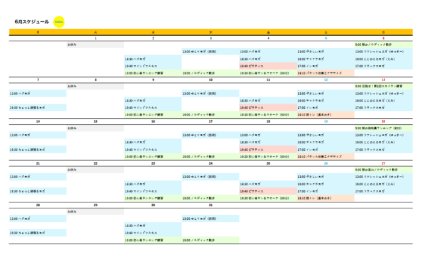
Task: Select 19:40 マインドフルネス on the 2nd
Action: click(x=153, y=66)
